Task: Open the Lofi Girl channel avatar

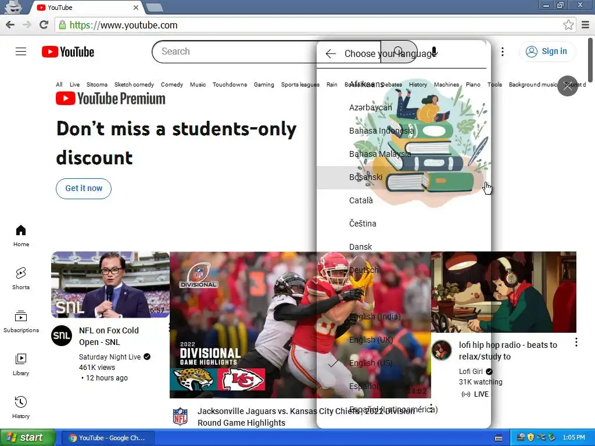Action: pos(442,350)
